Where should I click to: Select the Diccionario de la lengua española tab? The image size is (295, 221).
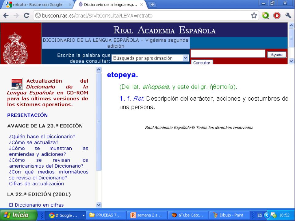[x=110, y=5]
